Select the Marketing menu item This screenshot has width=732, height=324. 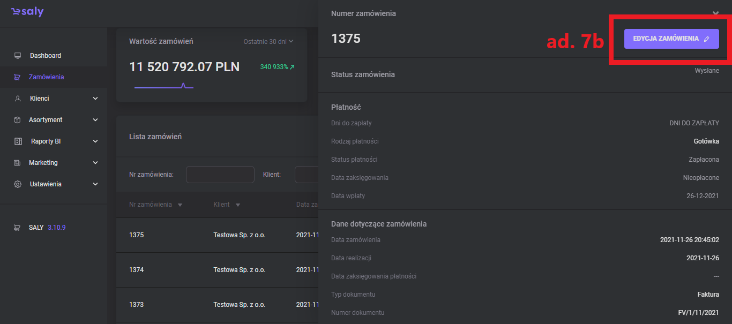tap(43, 163)
